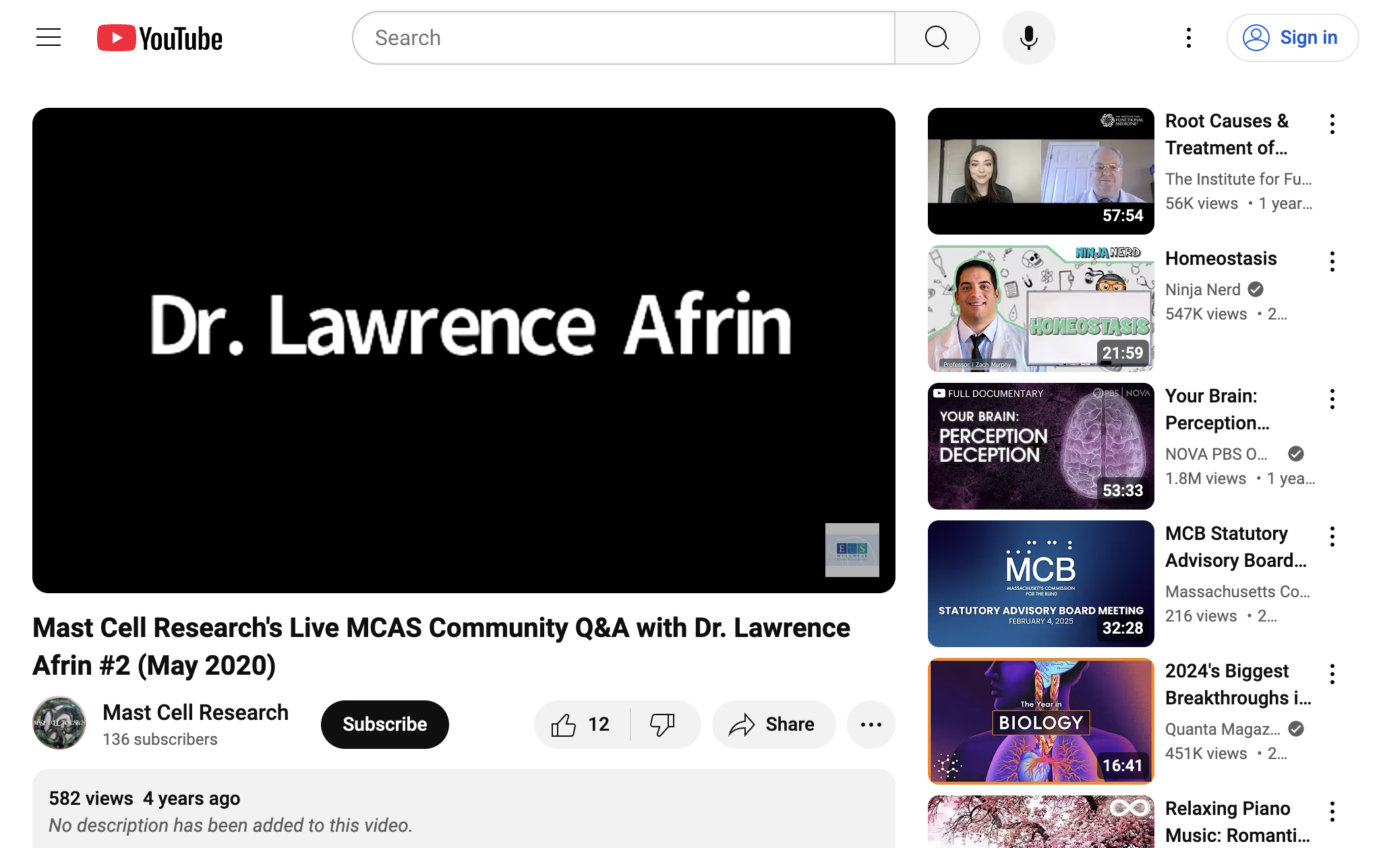Open Mast Cell Research channel name link

point(196,713)
